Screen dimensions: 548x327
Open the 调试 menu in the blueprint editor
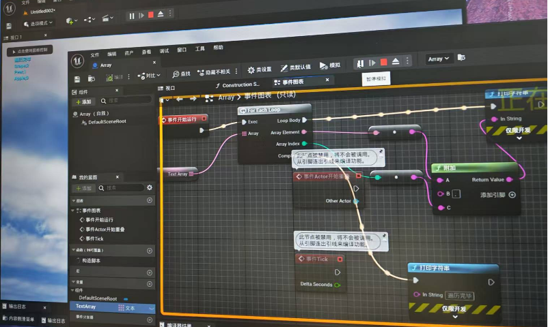(x=164, y=51)
